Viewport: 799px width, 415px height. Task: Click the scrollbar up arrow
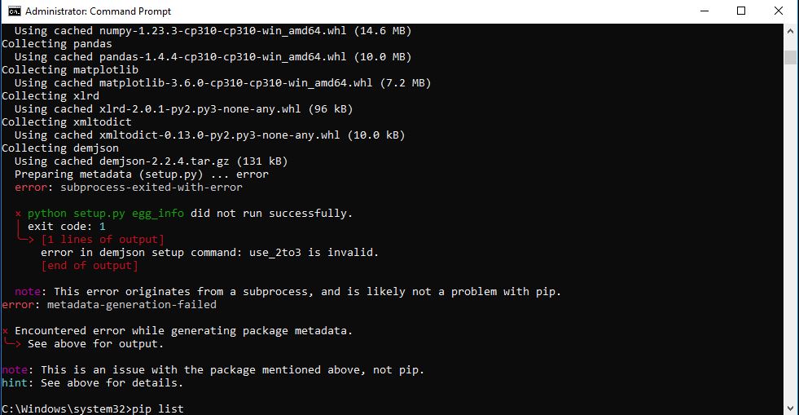(790, 31)
